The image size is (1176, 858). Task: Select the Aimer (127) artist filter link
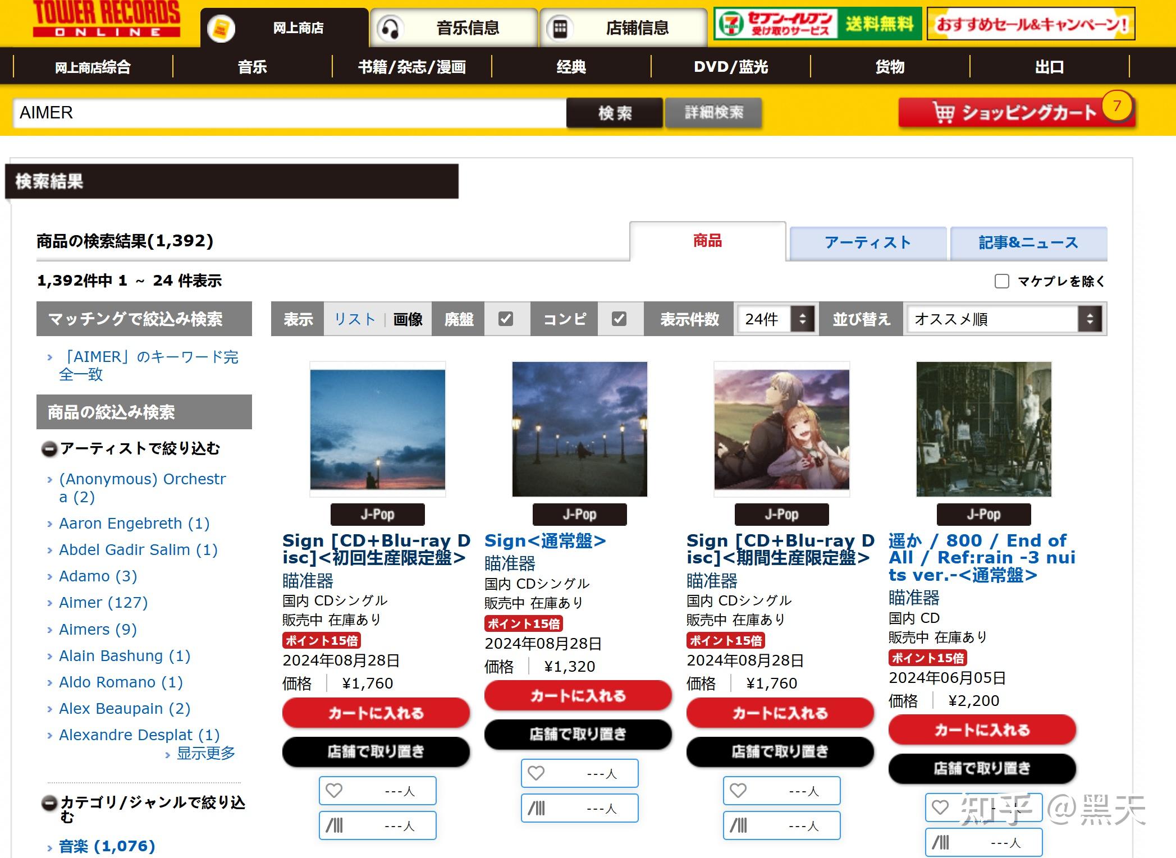tap(103, 602)
